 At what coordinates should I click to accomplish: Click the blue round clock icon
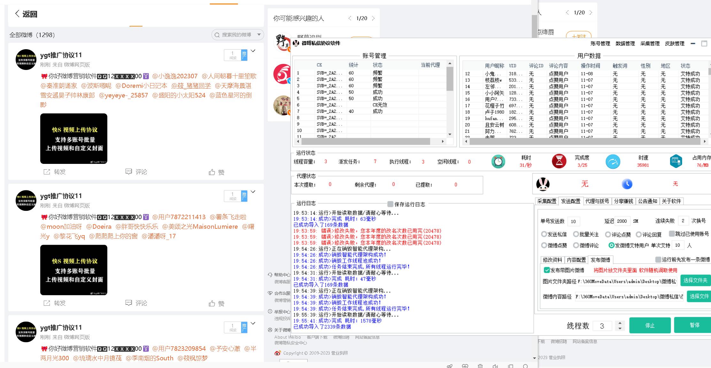pos(627,184)
